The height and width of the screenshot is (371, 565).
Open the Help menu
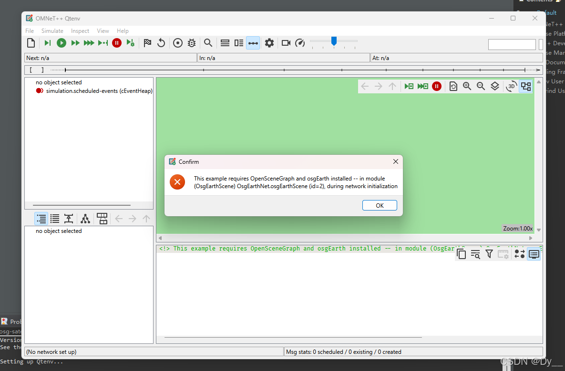point(123,31)
